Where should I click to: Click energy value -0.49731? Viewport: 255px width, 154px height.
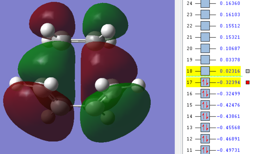228,150
